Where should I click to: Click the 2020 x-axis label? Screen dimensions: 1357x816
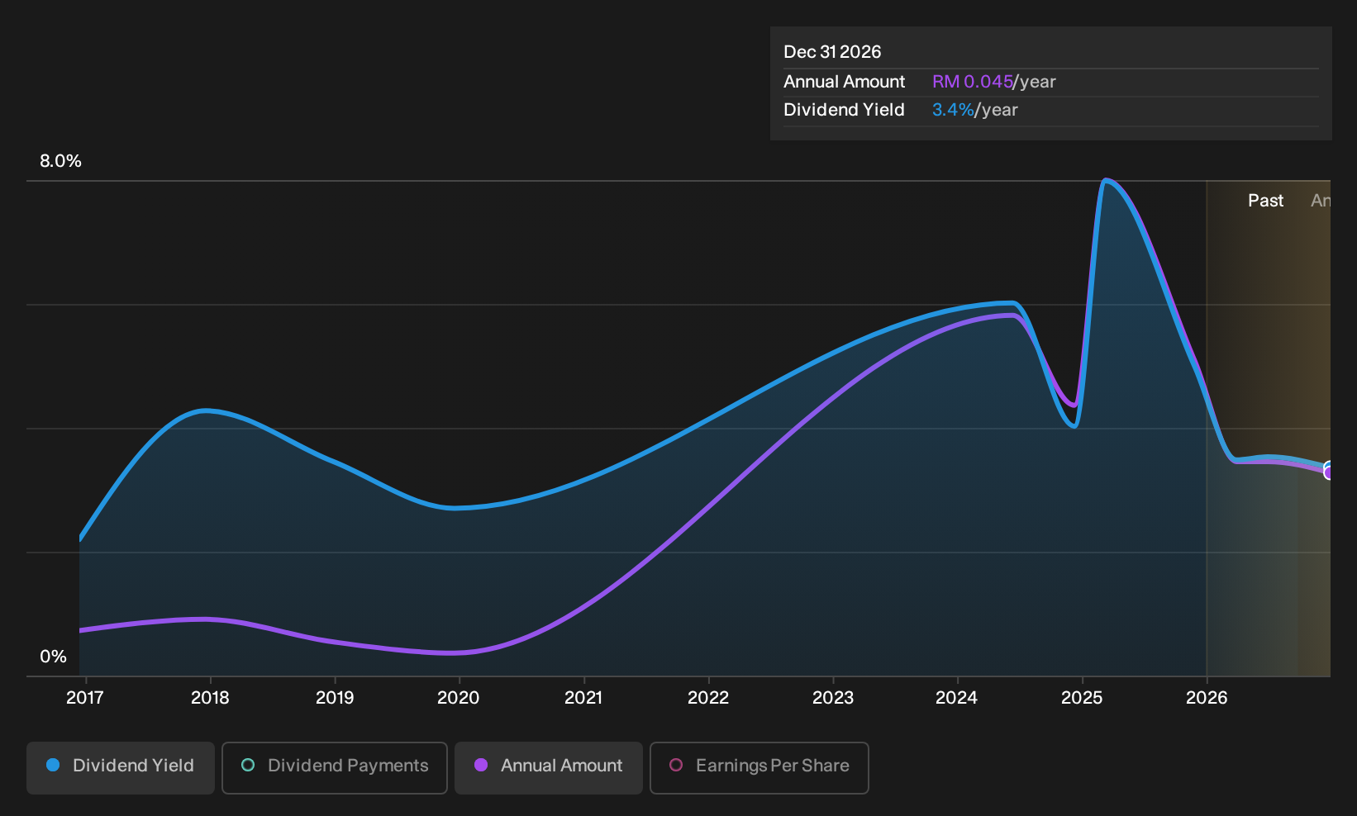[459, 698]
